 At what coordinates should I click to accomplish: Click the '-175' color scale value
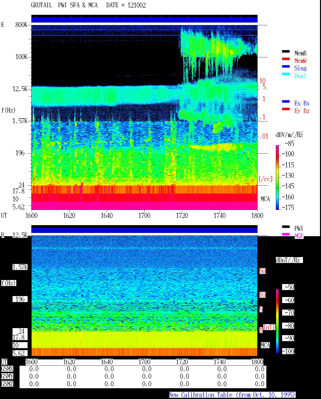tap(288, 207)
